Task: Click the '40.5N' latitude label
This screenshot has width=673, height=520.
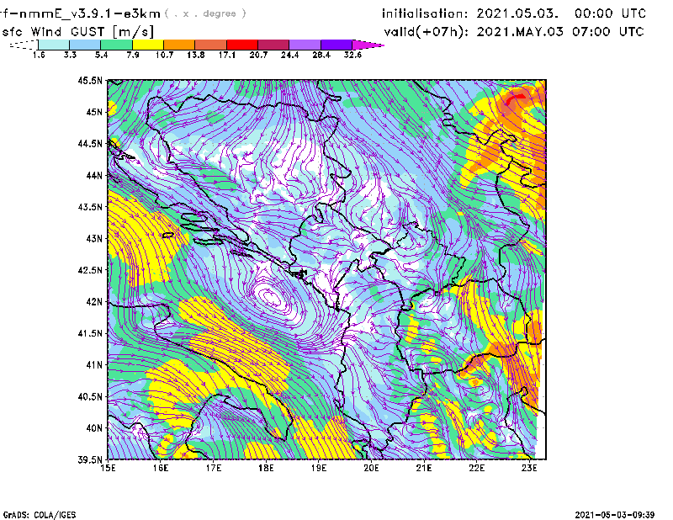Action: 90,396
